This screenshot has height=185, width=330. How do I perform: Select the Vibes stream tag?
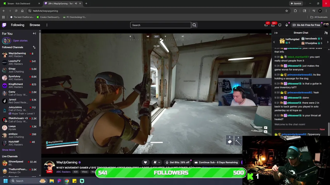pos(84,172)
